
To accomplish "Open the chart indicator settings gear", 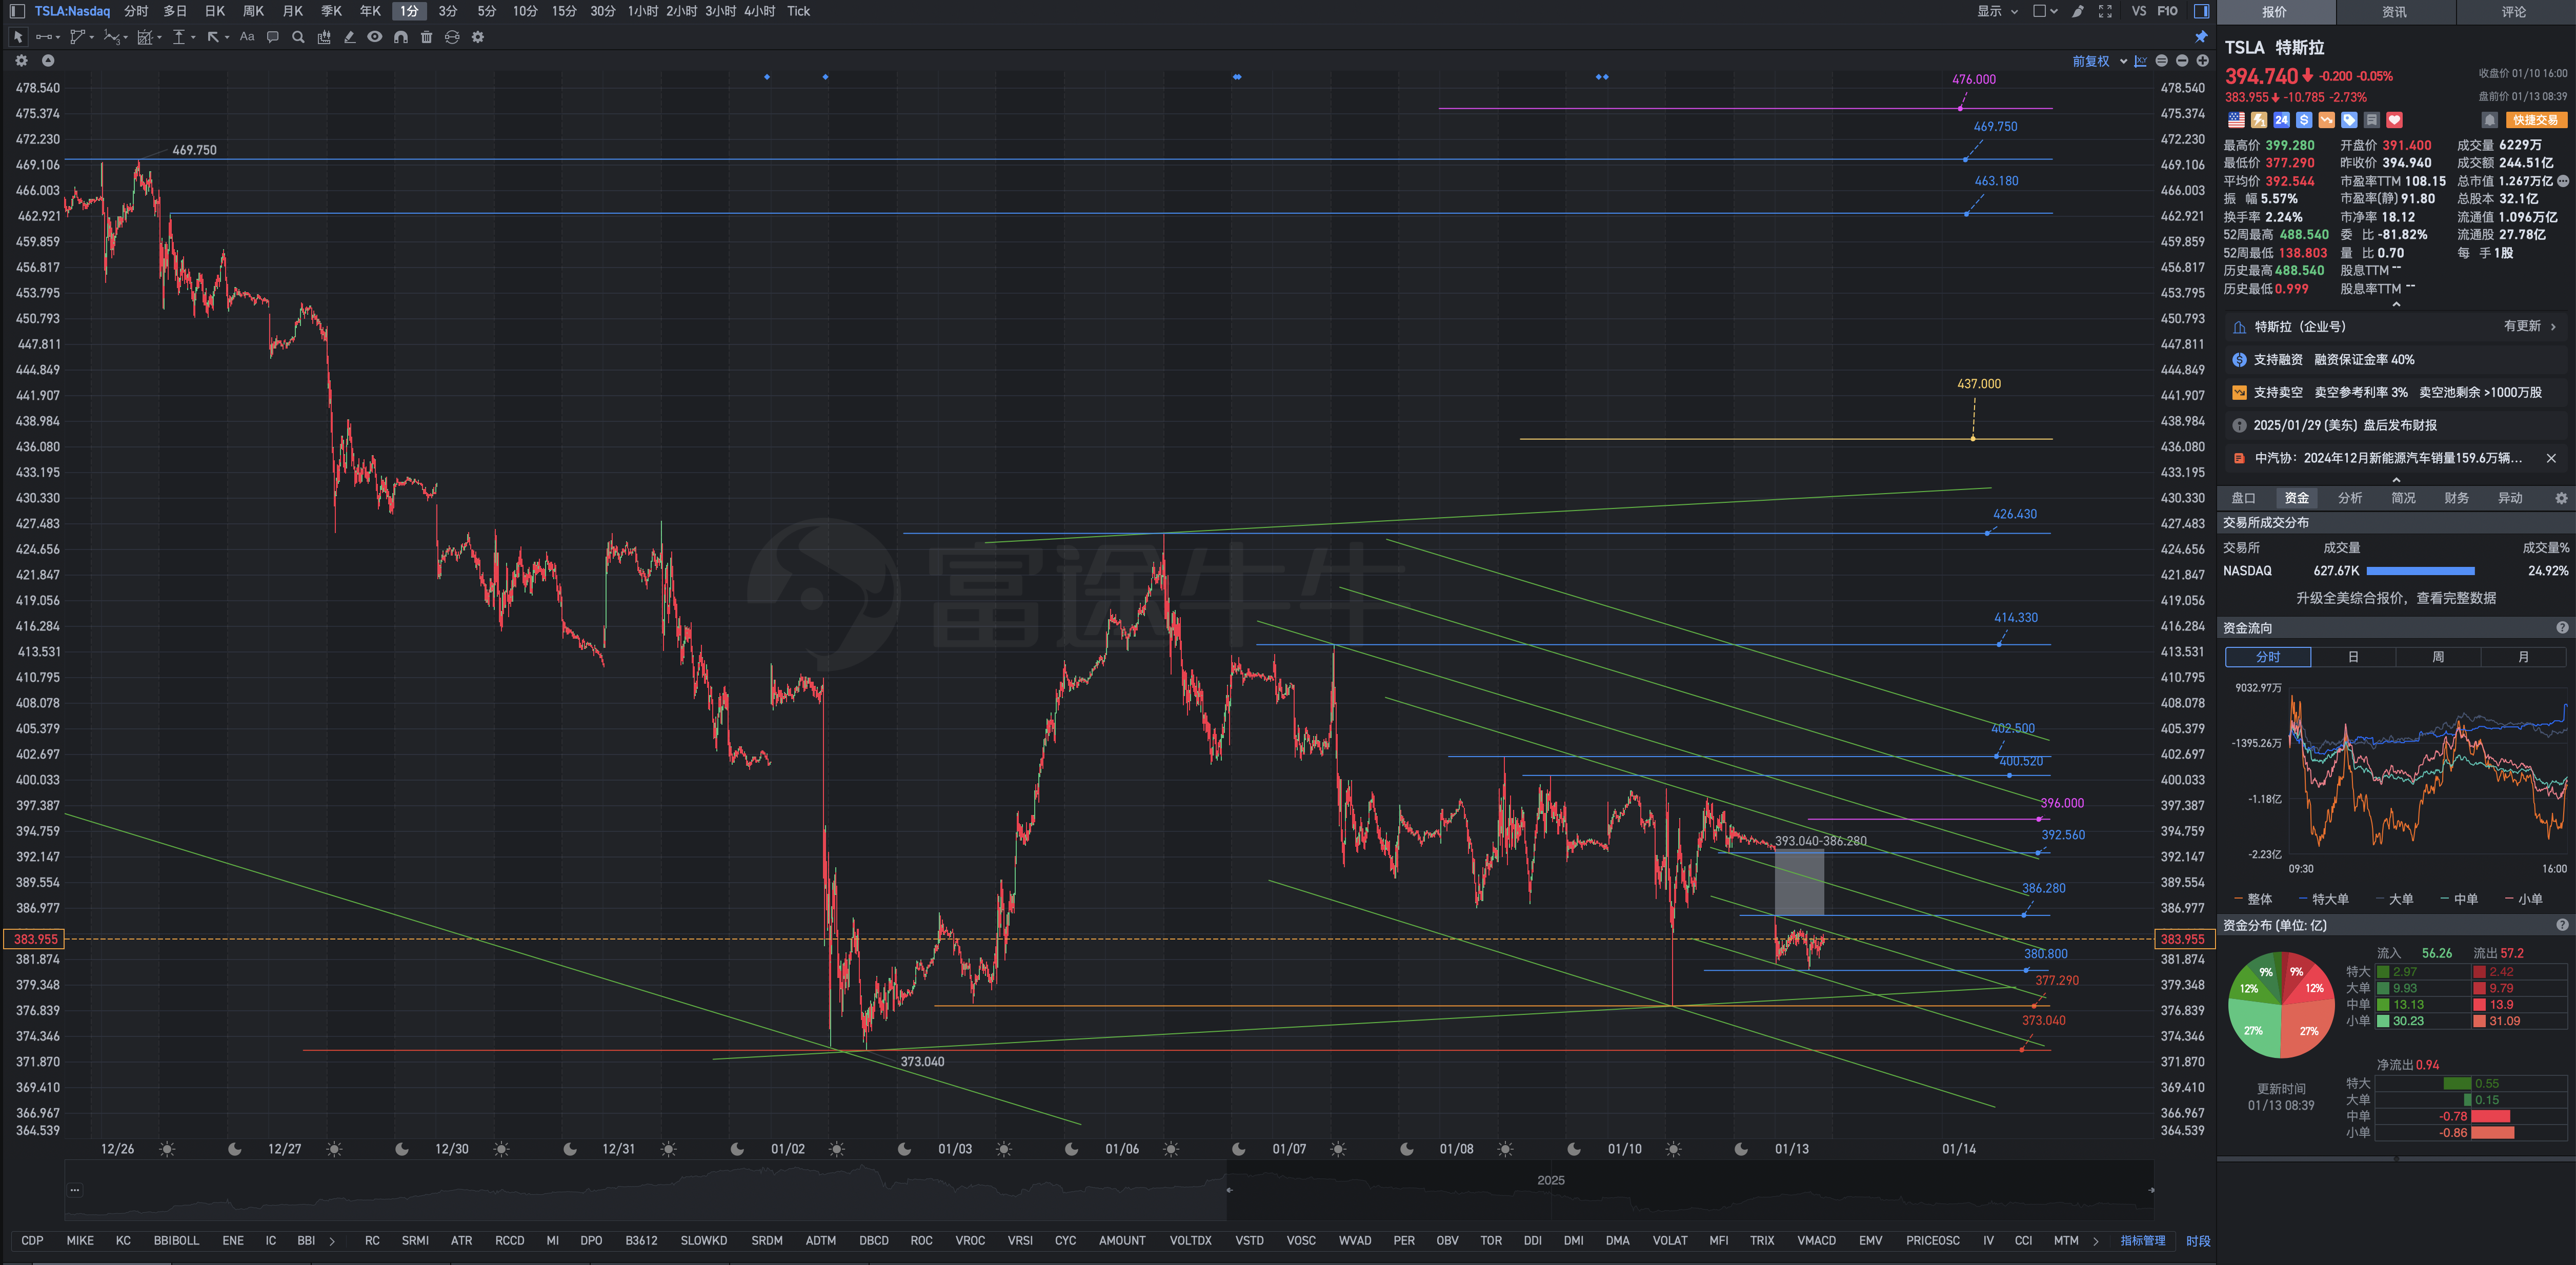I will 21,61.
